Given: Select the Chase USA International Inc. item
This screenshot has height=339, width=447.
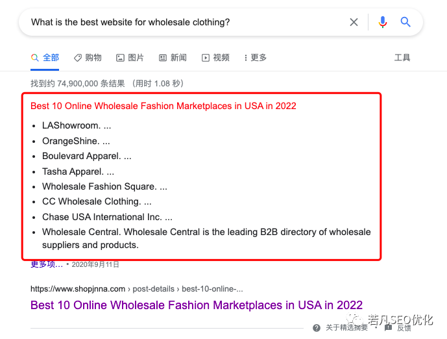Looking at the screenshot, I should [107, 217].
